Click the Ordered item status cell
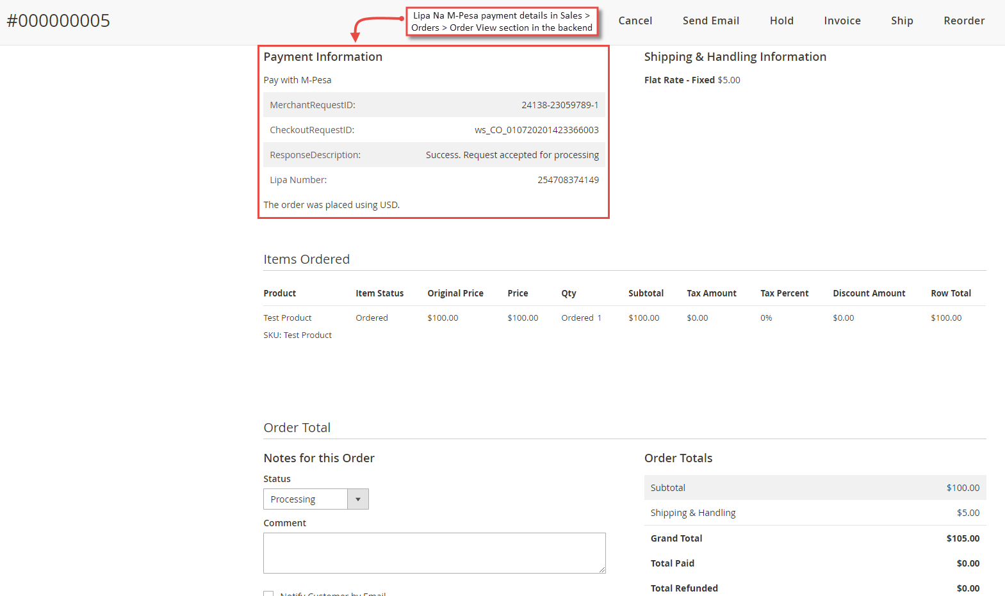The width and height of the screenshot is (1005, 596). coord(372,318)
